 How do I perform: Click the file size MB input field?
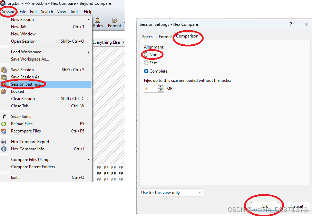click(x=151, y=89)
